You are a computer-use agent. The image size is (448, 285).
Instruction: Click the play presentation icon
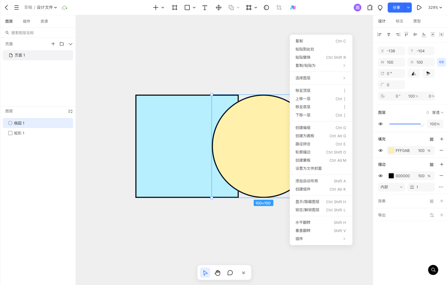(x=419, y=7)
